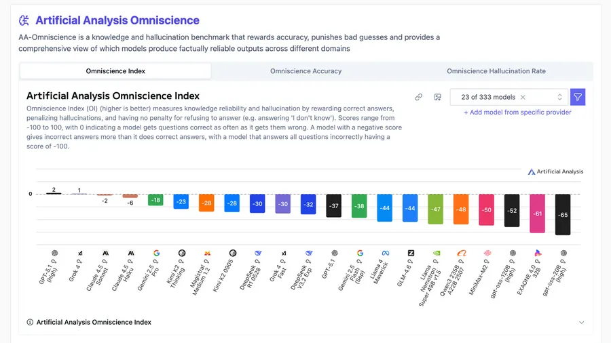Open the models selector dropdown arrows

(559, 98)
